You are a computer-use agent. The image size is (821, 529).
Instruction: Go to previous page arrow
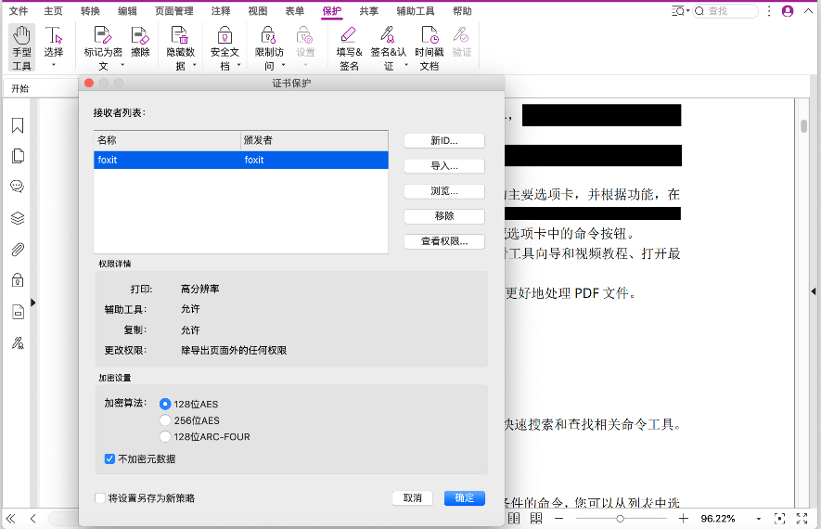tap(33, 519)
